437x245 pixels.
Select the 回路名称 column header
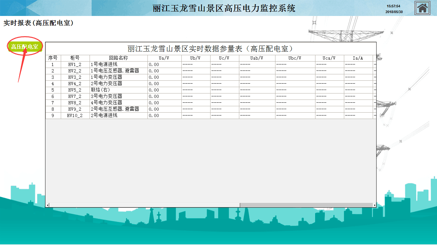118,58
